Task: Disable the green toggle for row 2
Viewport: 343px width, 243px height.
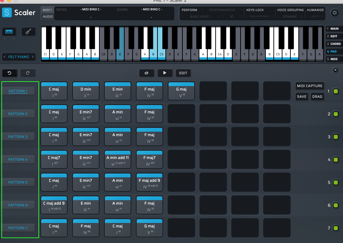Action: coord(336,114)
